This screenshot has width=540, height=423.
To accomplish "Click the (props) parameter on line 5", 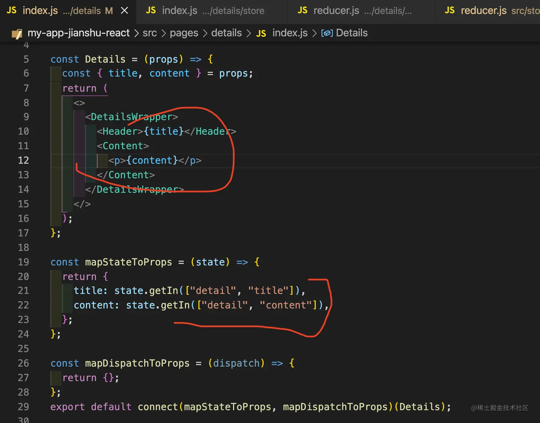I will (164, 59).
